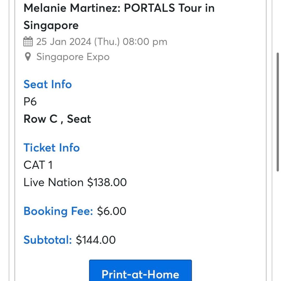This screenshot has height=281, width=281.
Task: Click the calendar icon beside the date
Action: coord(28,42)
